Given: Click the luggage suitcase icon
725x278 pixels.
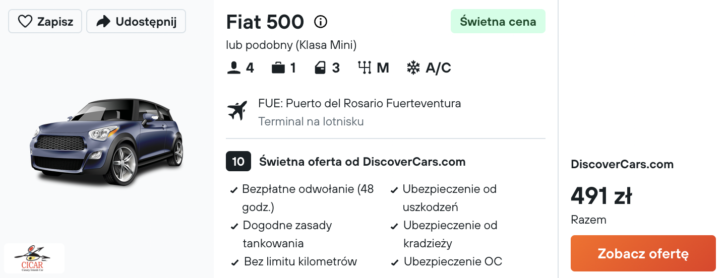Looking at the screenshot, I should click(278, 68).
